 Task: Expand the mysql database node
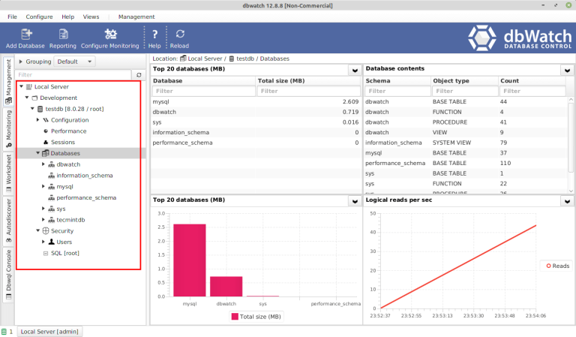coord(43,186)
